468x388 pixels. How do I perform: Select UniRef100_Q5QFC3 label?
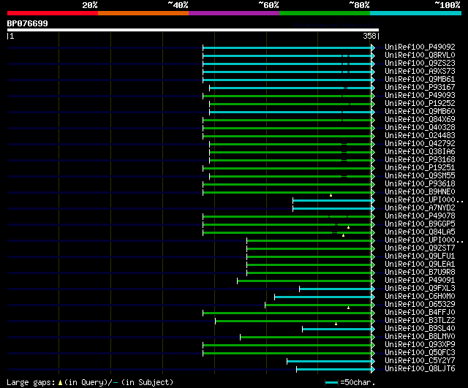pos(420,353)
